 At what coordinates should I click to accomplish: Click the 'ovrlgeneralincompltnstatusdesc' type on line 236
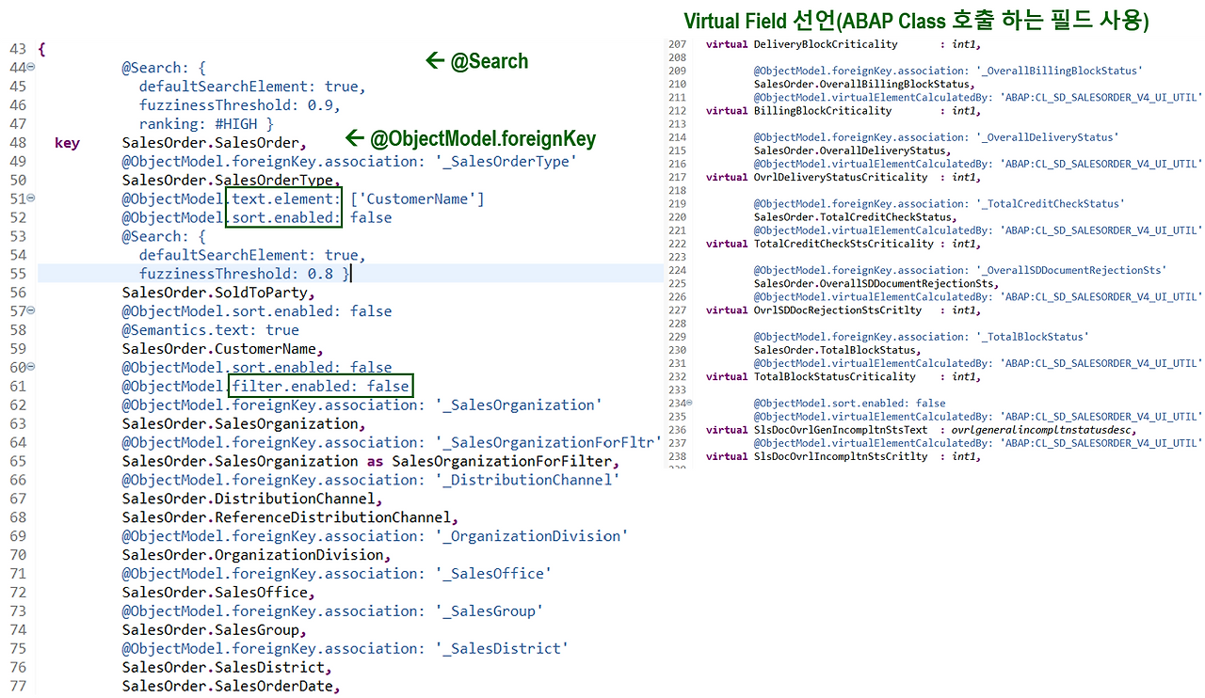[x=1043, y=430]
